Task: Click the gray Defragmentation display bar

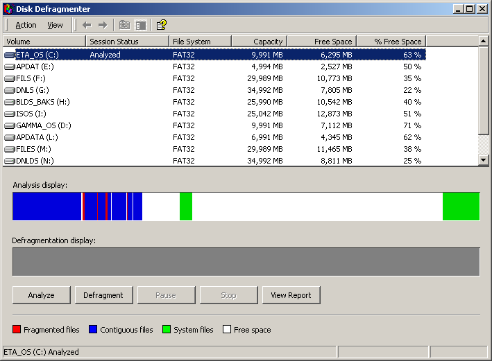Action: (x=246, y=262)
